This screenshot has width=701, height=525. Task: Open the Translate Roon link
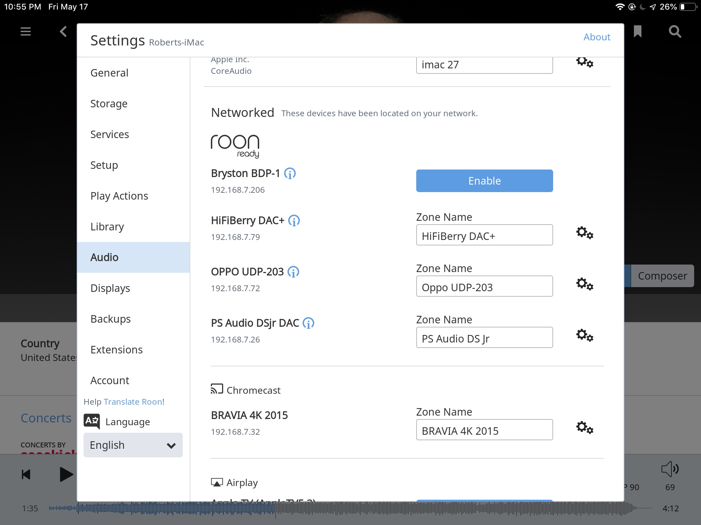[133, 402]
